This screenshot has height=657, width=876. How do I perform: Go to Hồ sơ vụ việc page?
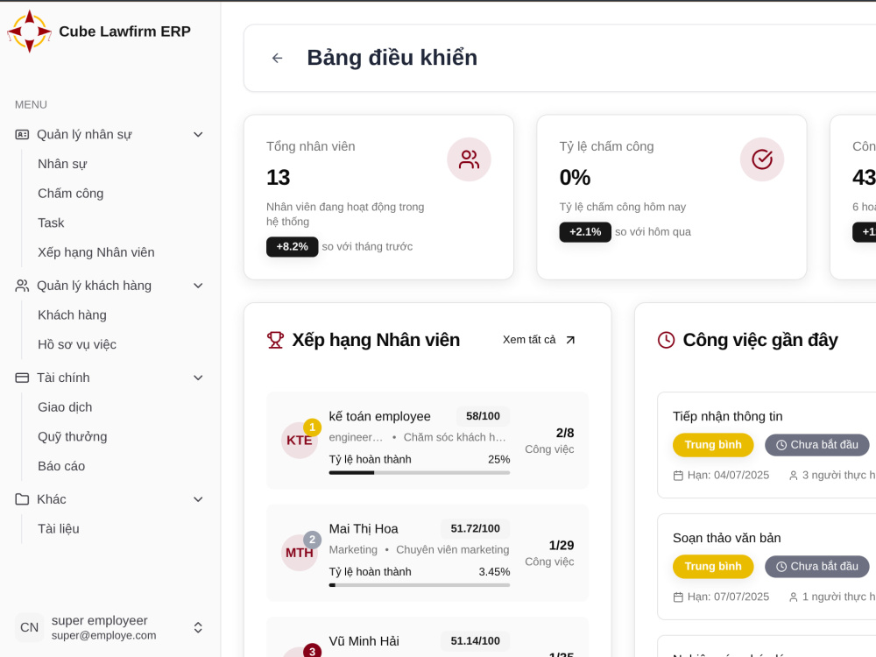pyautogui.click(x=77, y=344)
